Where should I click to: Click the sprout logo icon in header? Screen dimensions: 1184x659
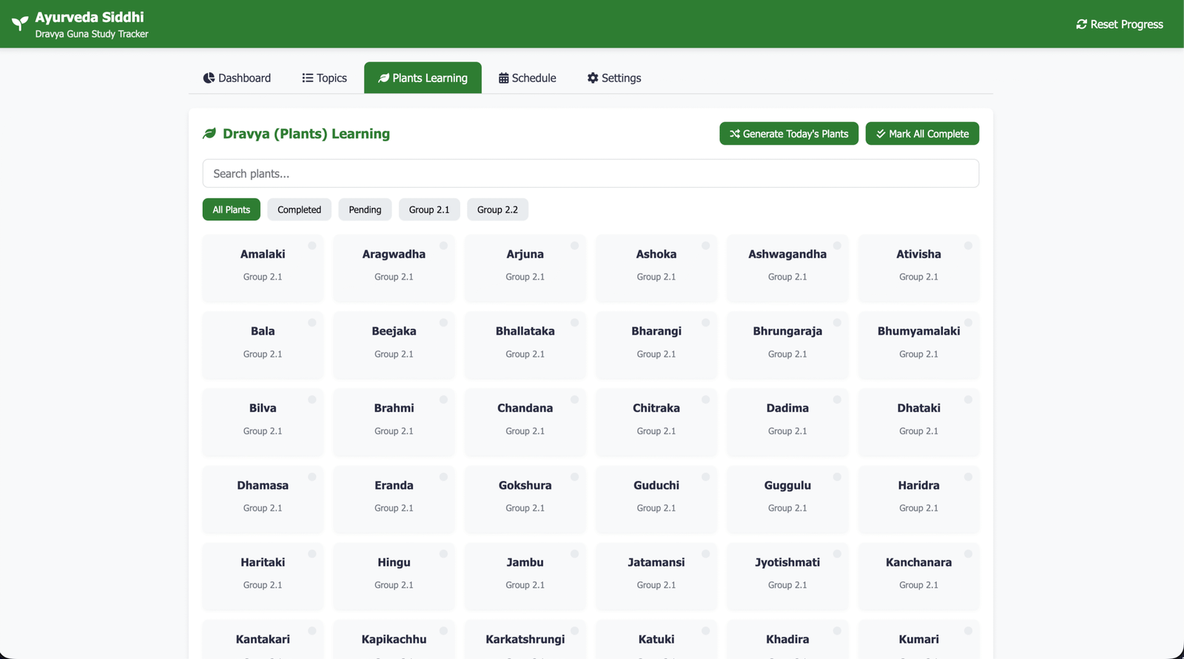(x=20, y=24)
